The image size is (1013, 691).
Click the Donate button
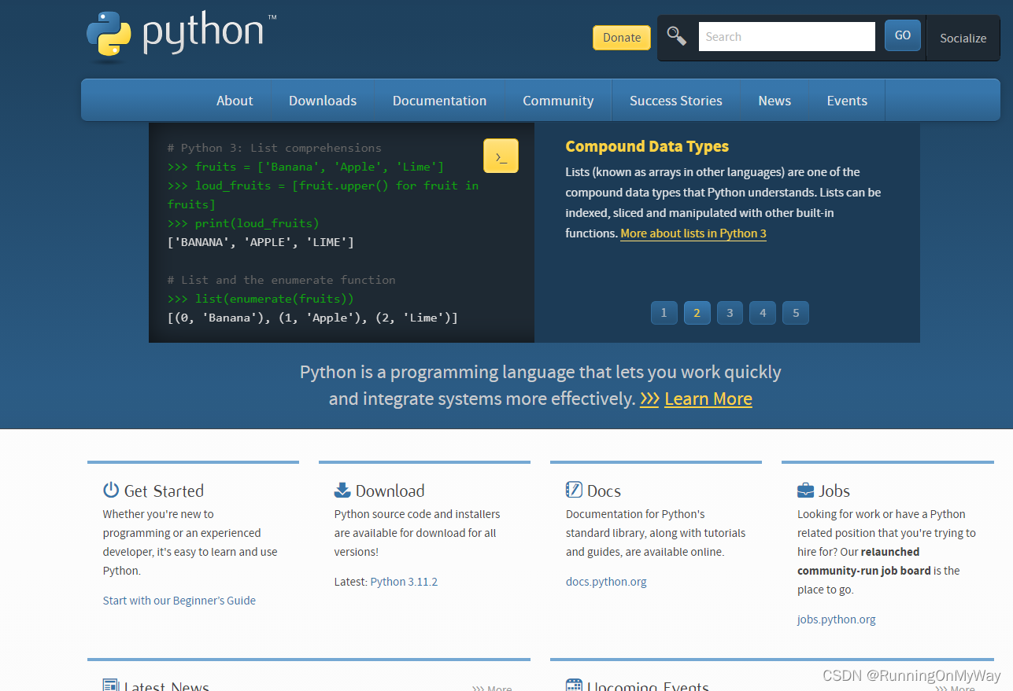coord(622,37)
